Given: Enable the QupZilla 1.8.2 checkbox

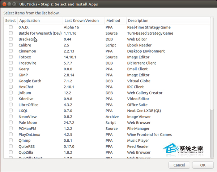Looking at the screenshot, I should 11,153.
